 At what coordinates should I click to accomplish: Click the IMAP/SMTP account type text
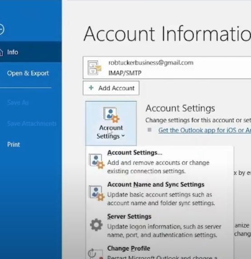click(x=125, y=73)
